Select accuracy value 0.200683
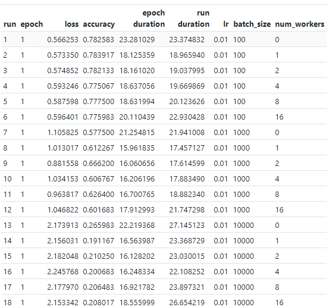Image resolution: width=329 pixels, height=307 pixels. tap(98, 272)
